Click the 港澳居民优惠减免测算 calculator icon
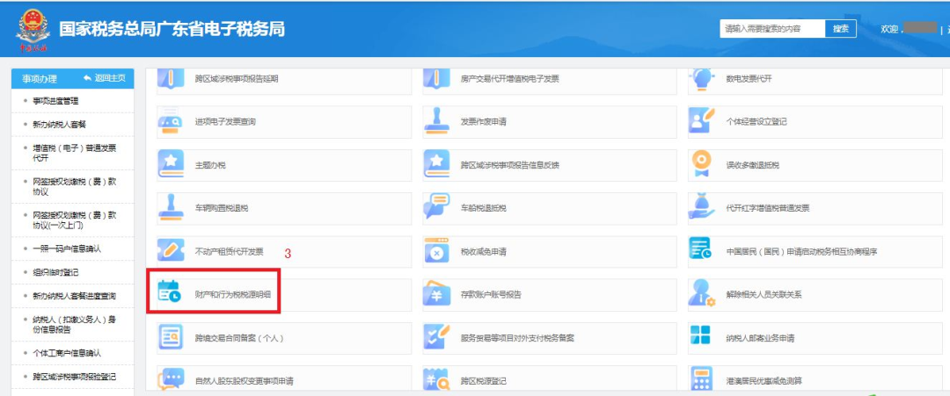950x396 pixels. 702,379
